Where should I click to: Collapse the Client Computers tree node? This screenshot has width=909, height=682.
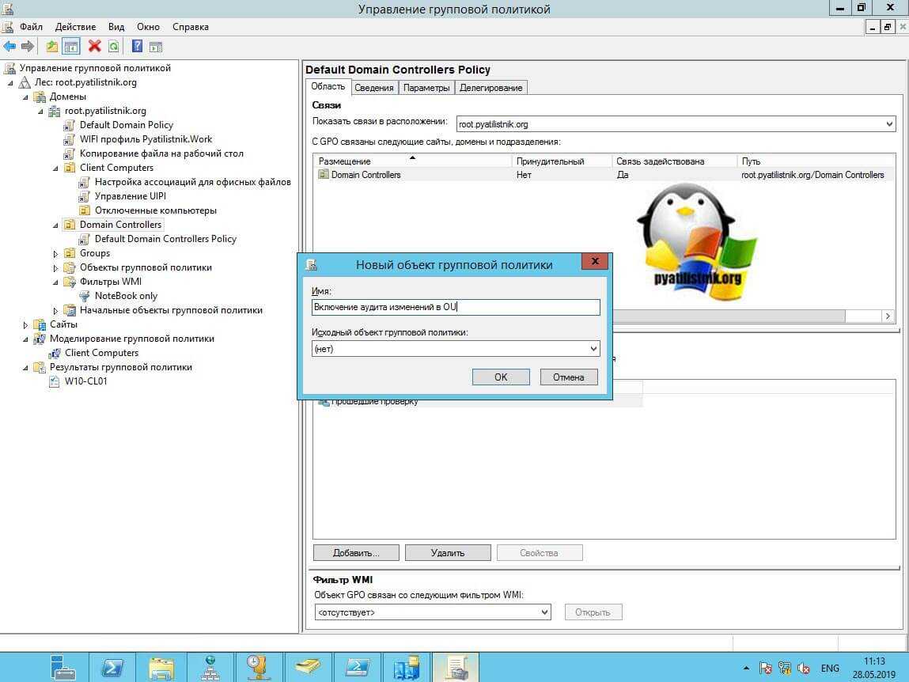tap(56, 169)
